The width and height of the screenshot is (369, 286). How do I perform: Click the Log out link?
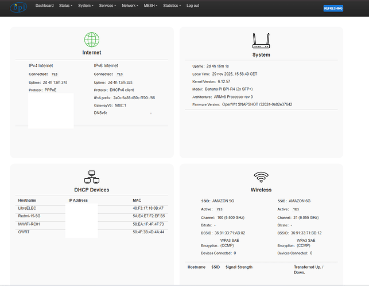(x=193, y=6)
